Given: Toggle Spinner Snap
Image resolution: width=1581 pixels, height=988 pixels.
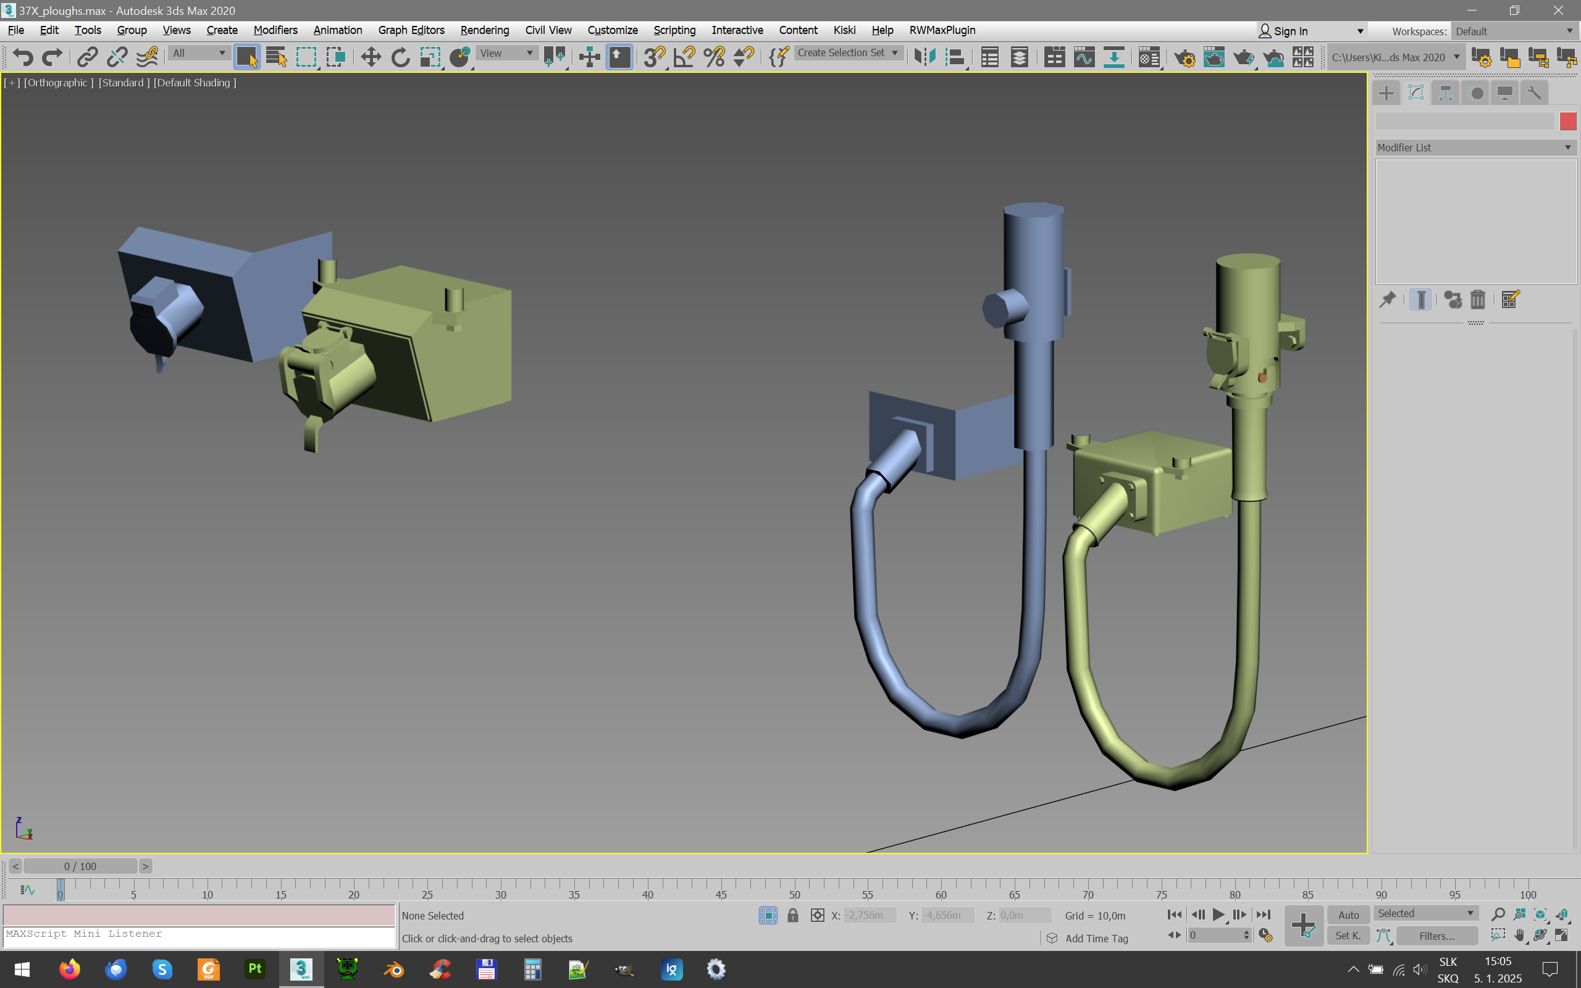Looking at the screenshot, I should click(744, 57).
